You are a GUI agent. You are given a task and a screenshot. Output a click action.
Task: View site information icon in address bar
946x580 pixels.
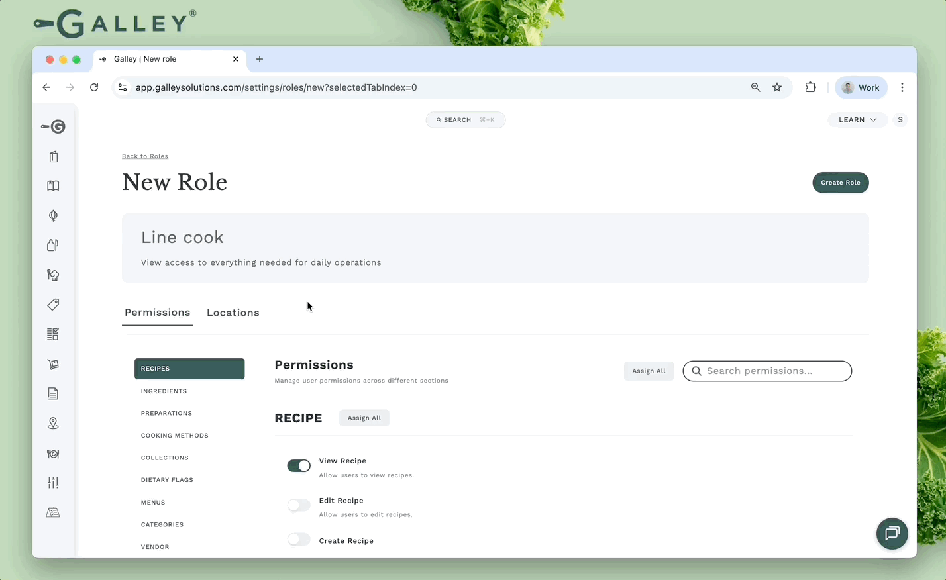123,87
